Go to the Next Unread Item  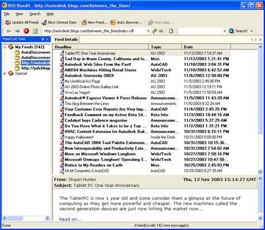pyautogui.click(x=59, y=22)
